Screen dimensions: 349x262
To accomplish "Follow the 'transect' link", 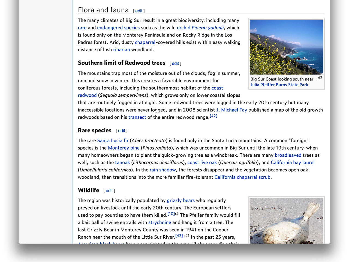I will click(137, 117).
